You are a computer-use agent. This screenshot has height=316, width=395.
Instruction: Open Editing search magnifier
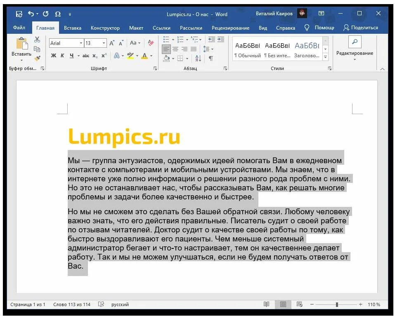[355, 42]
